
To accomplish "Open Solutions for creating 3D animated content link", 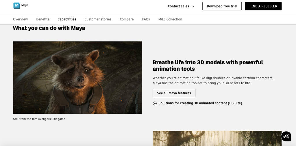I will (200, 103).
